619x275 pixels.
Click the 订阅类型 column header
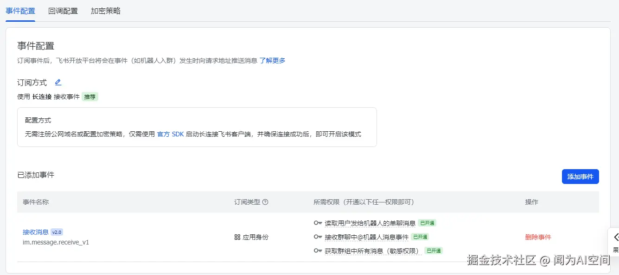[247, 202]
